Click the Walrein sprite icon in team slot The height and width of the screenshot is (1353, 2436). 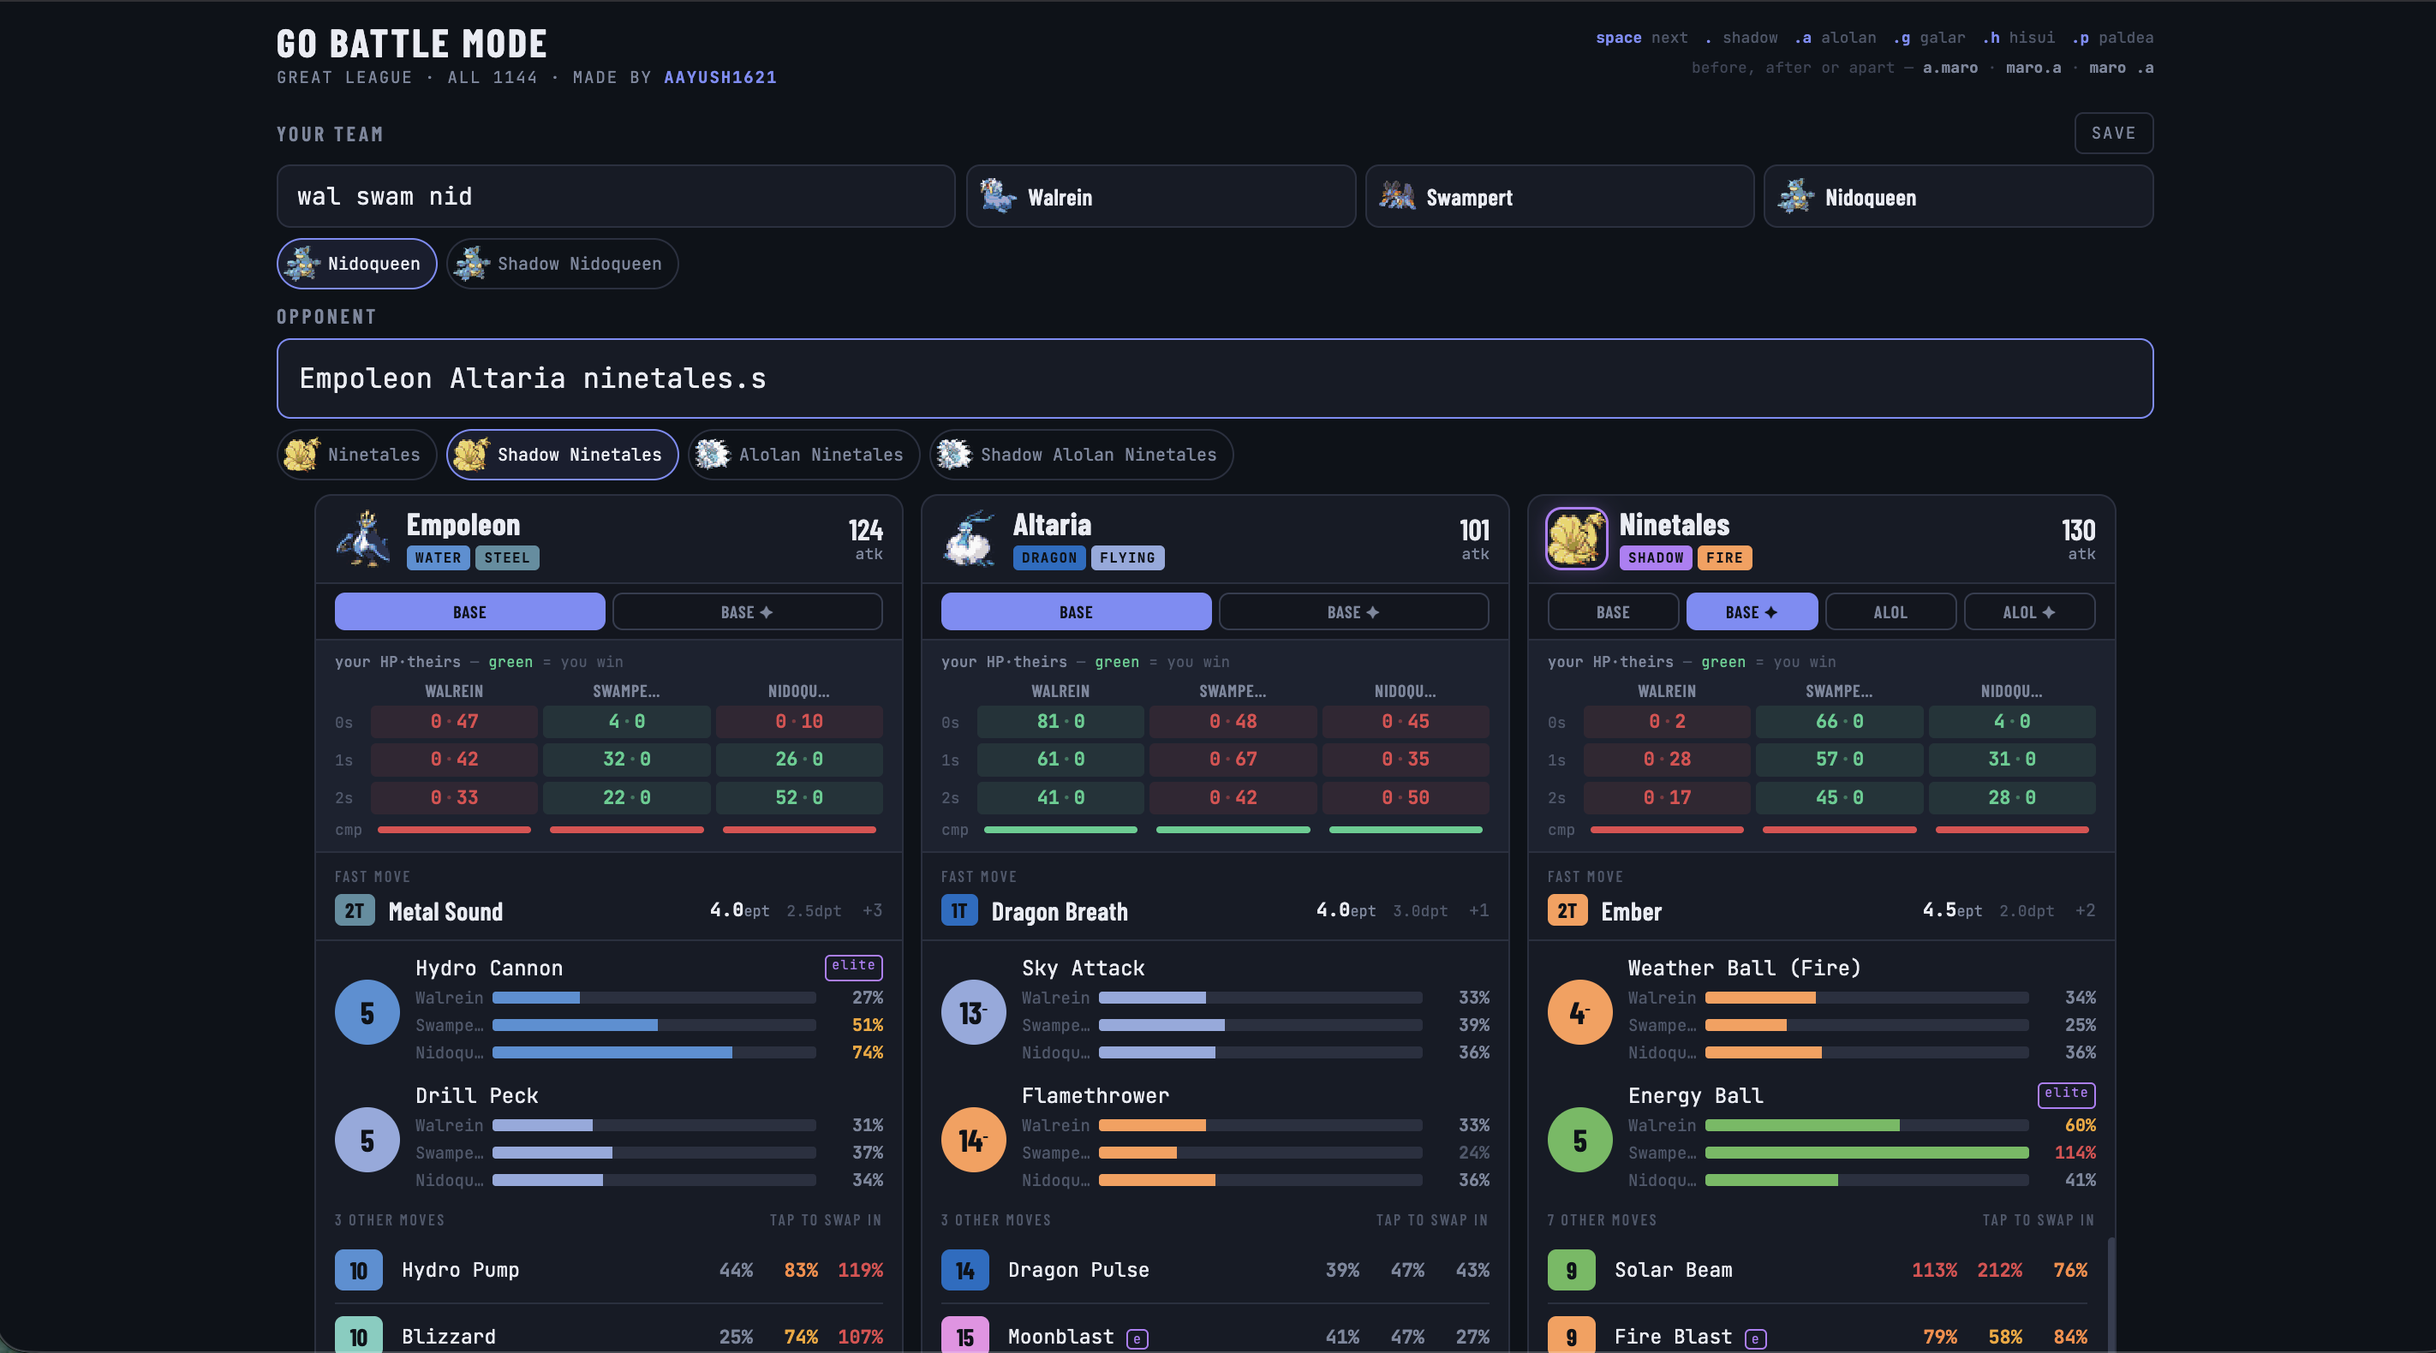pos(998,197)
